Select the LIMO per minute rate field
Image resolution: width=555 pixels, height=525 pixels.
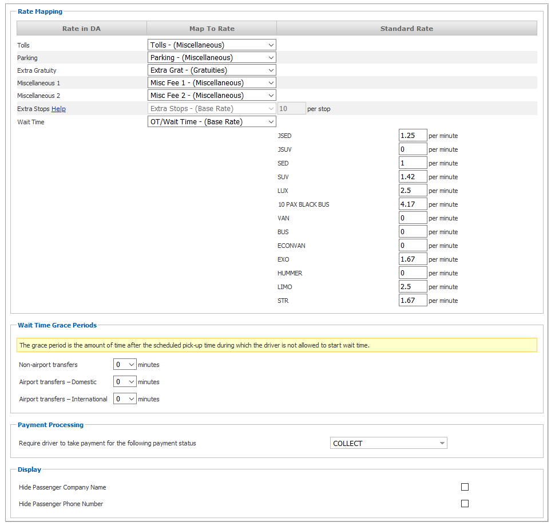(413, 287)
